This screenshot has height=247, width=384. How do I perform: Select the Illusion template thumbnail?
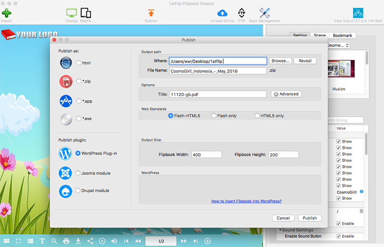coord(341,69)
